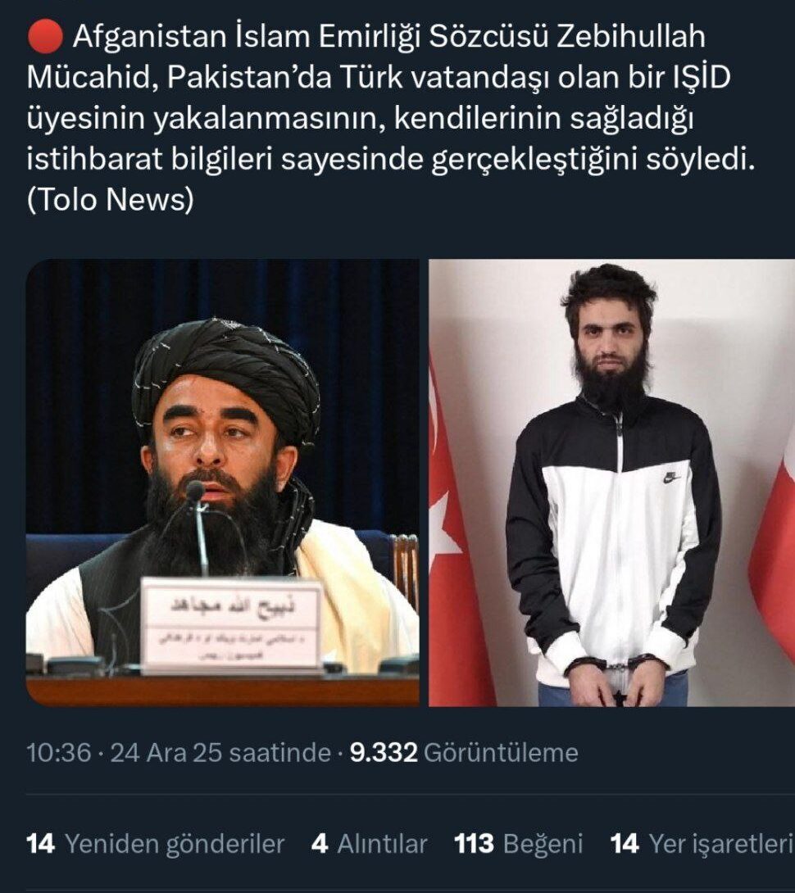Click the Arabic-script name placard on the desk

click(x=231, y=623)
